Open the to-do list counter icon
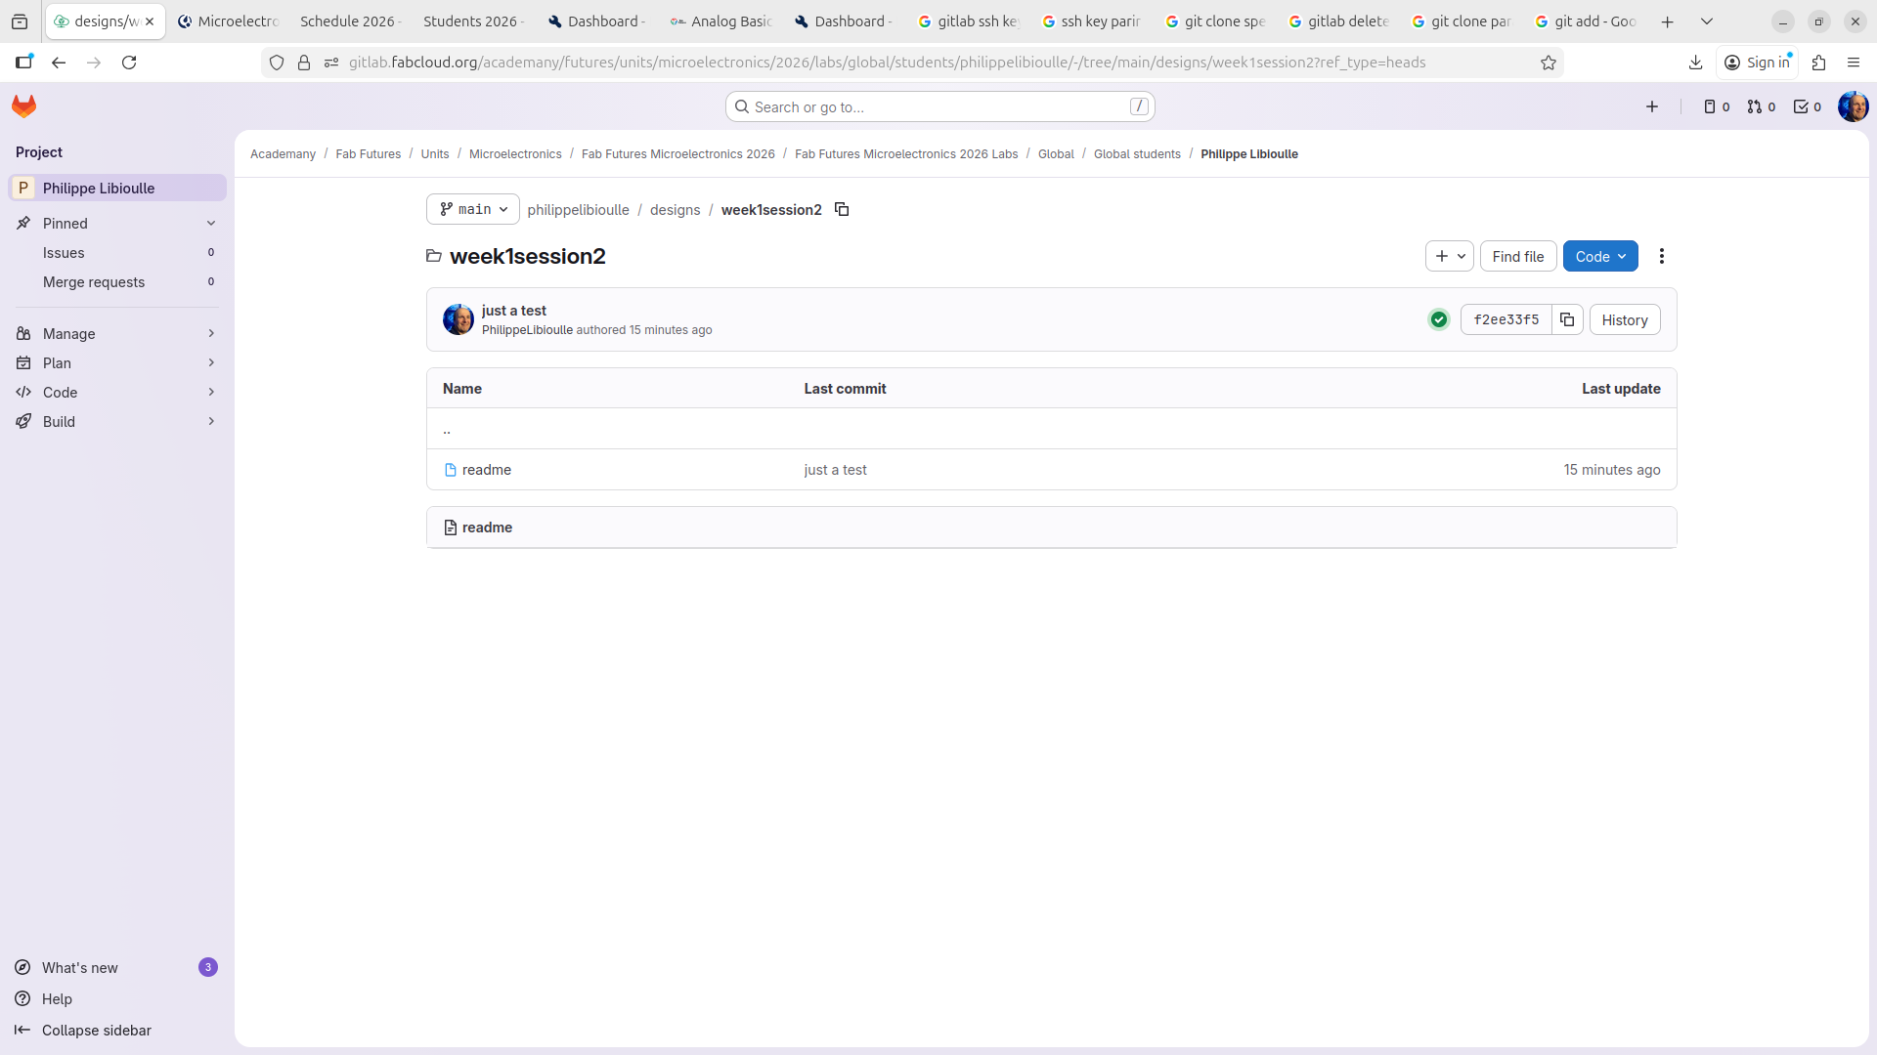The height and width of the screenshot is (1055, 1877). pos(1808,107)
